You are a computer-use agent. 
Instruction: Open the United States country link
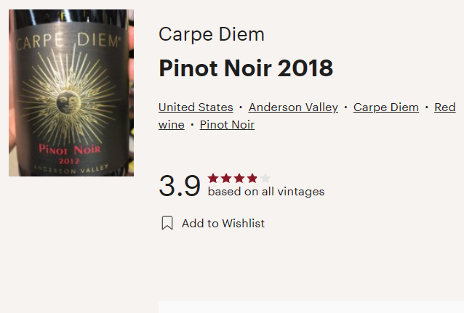tap(196, 107)
